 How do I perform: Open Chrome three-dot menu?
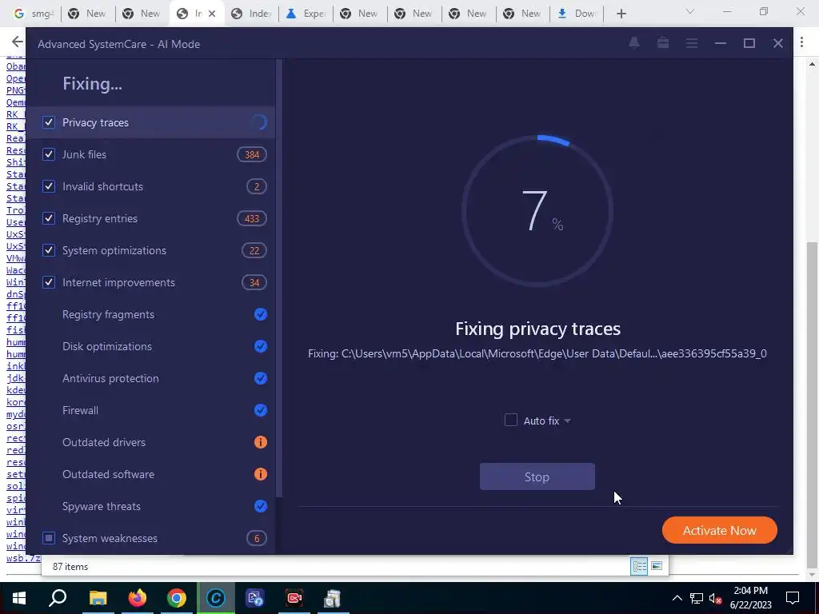(801, 42)
